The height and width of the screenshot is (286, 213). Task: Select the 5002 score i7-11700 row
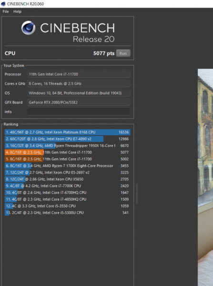click(68, 159)
